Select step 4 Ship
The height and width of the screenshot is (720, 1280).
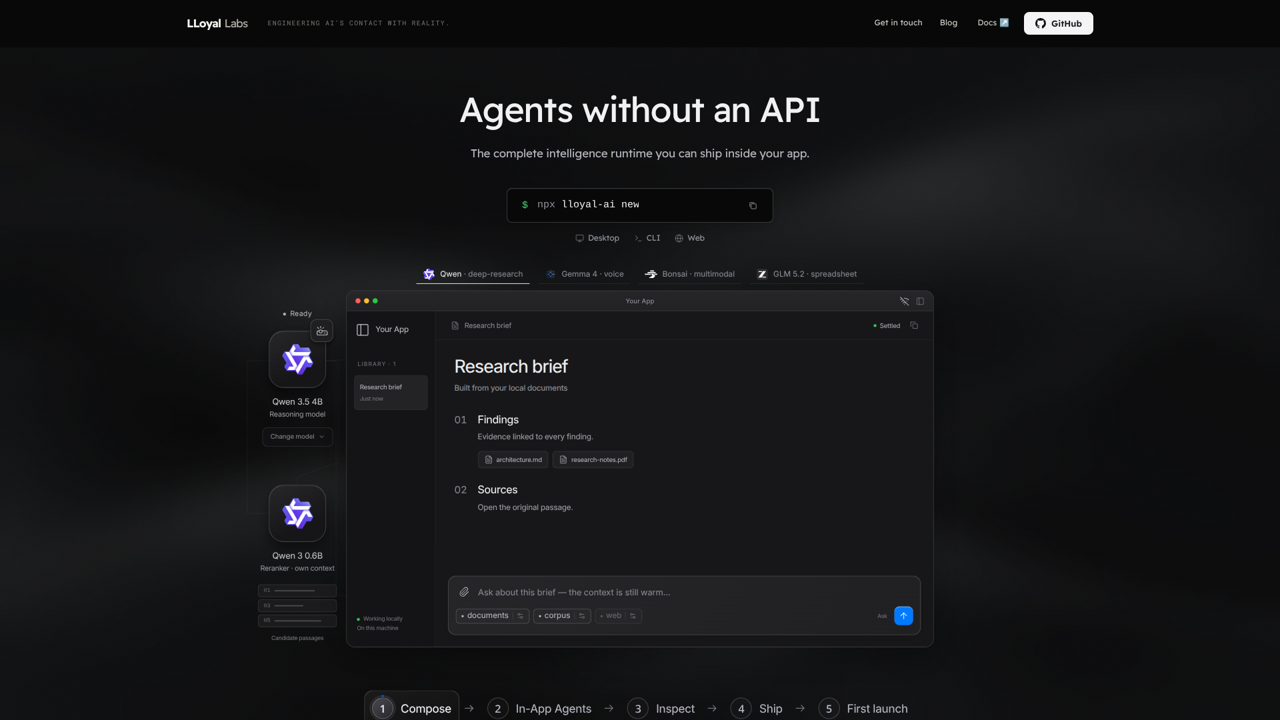[x=756, y=709]
